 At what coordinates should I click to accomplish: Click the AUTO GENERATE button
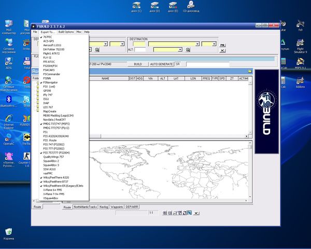(x=161, y=64)
